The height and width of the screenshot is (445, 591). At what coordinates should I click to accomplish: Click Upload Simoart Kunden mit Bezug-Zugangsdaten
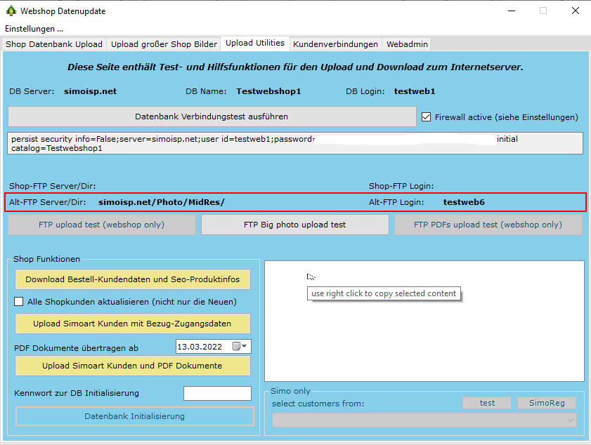click(x=132, y=324)
